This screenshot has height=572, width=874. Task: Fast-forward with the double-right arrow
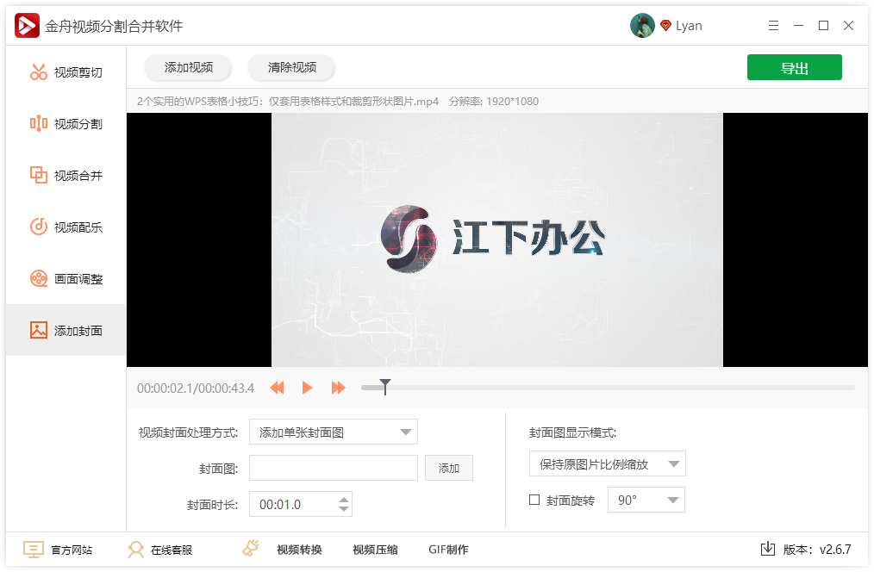click(x=339, y=388)
